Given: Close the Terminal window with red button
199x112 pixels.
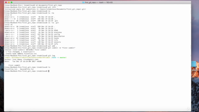Looking at the screenshot, I should tap(6, 2).
